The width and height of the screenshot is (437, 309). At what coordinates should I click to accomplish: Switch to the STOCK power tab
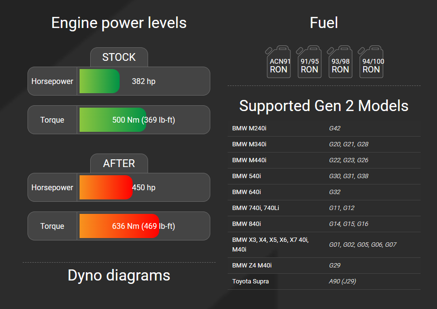(119, 57)
